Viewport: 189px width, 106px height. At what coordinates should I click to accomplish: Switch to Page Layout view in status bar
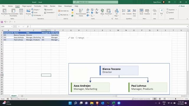tap(160, 99)
